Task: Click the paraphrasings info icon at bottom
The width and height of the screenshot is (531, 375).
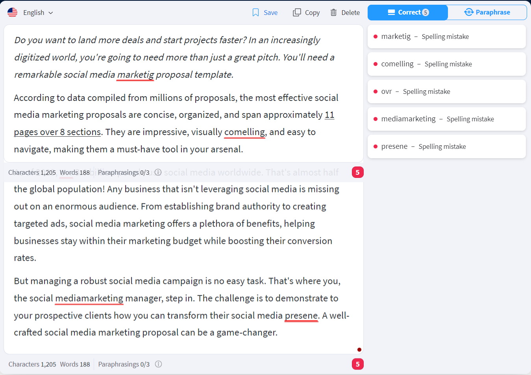Action: tap(158, 364)
